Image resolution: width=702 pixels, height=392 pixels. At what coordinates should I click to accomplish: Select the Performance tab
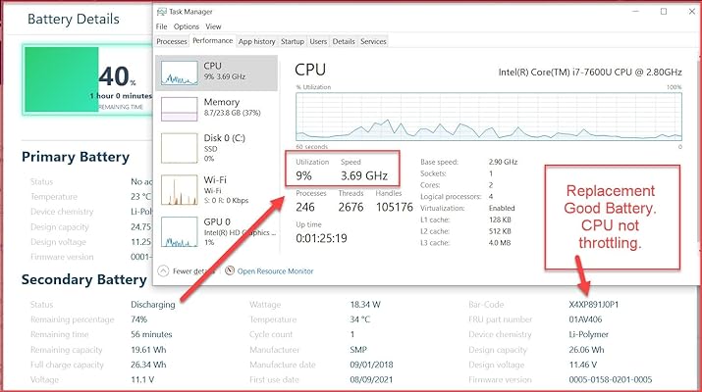coord(213,41)
